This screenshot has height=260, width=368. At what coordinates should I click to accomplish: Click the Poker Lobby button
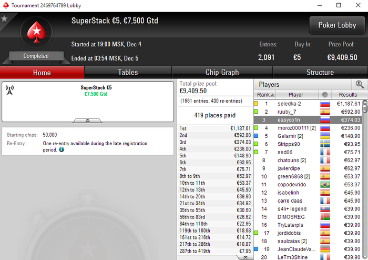pyautogui.click(x=337, y=25)
